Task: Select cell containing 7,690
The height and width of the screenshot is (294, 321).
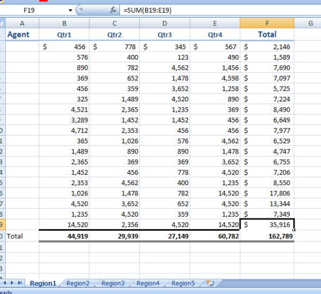Action: click(x=267, y=68)
